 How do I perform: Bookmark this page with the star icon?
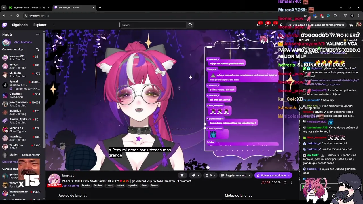[x=305, y=16]
